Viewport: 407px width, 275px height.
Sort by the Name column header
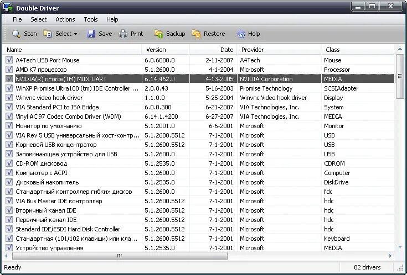72,50
